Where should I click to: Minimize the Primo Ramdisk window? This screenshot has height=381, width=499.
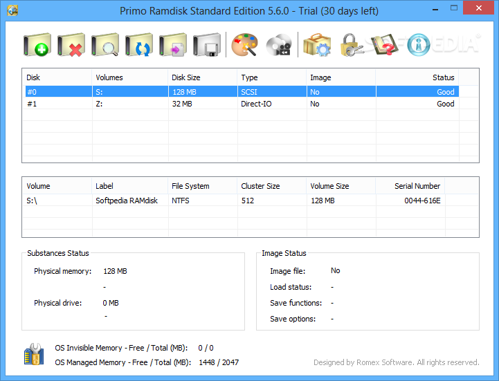(435, 9)
